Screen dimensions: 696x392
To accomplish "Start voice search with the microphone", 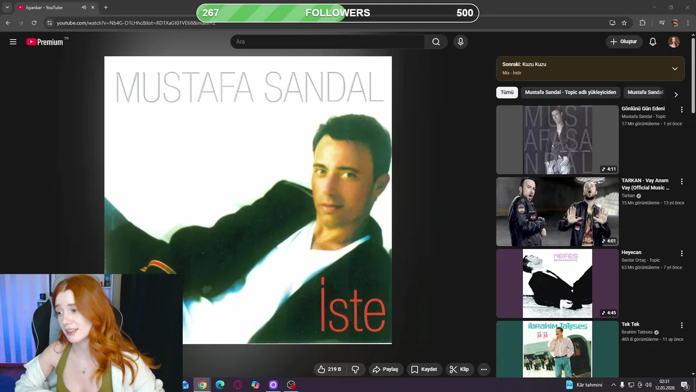I will tap(461, 42).
